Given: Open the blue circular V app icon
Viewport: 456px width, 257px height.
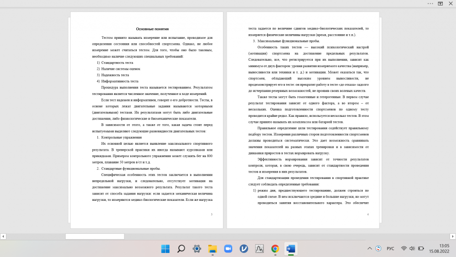Looking at the screenshot, I should (244, 249).
